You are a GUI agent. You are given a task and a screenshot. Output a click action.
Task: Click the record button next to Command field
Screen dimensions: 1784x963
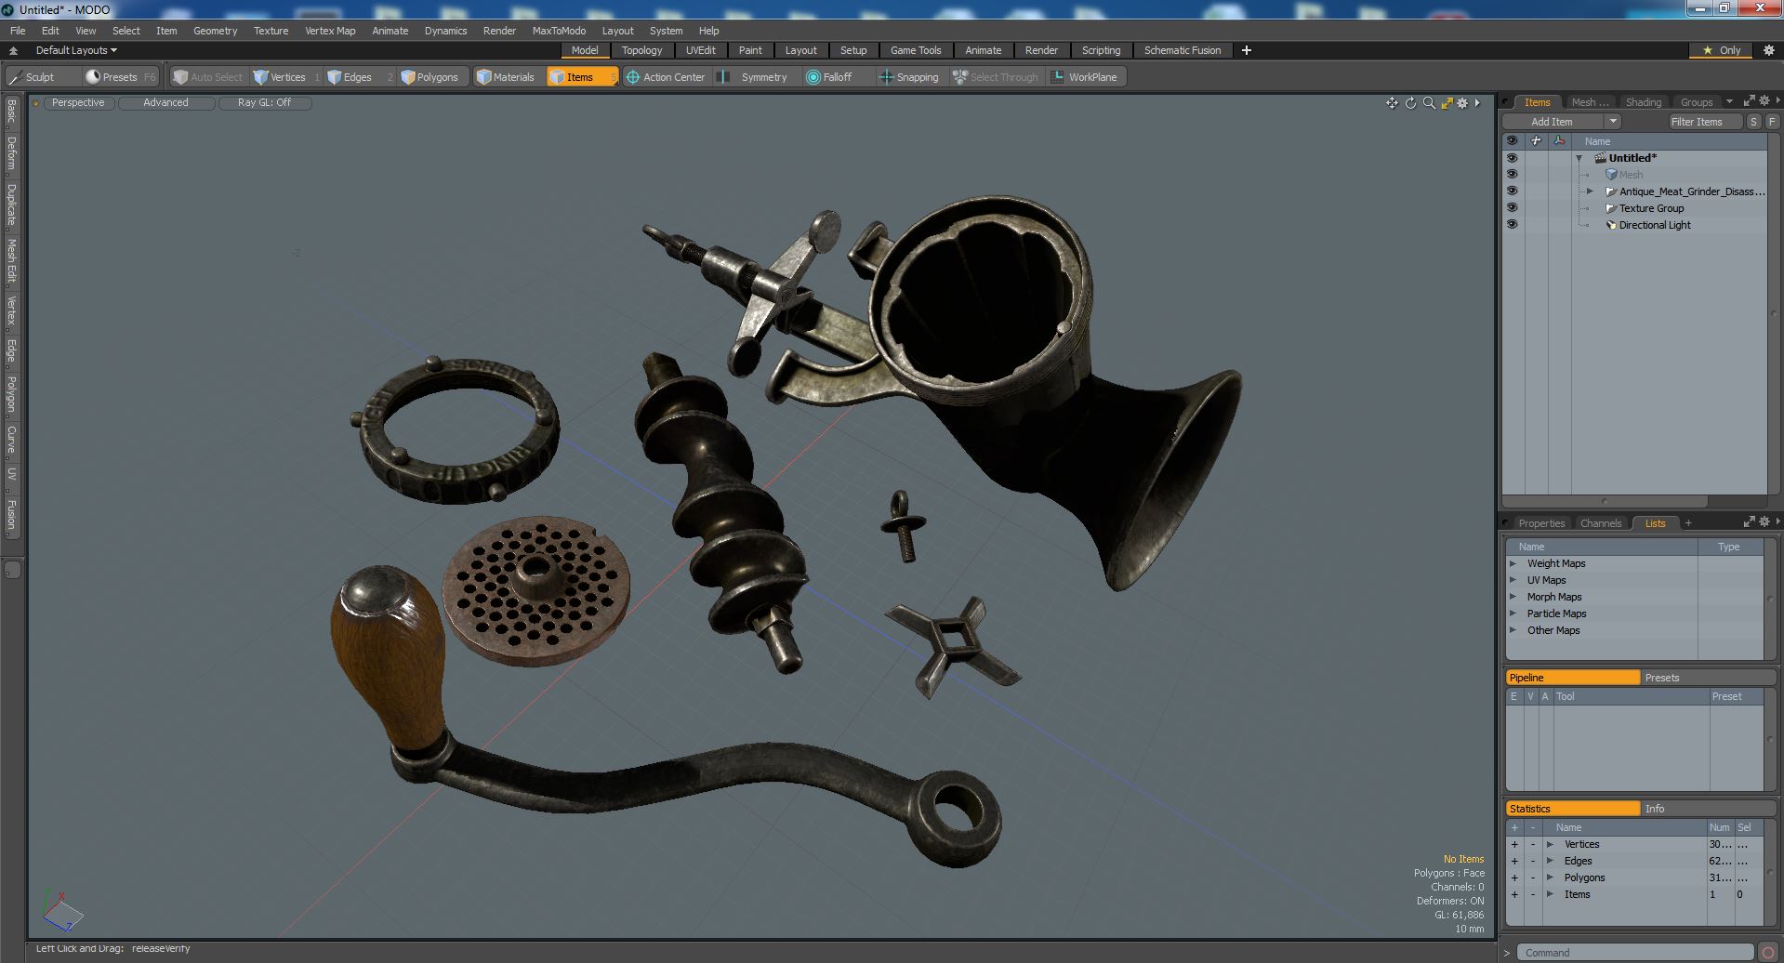(1767, 953)
